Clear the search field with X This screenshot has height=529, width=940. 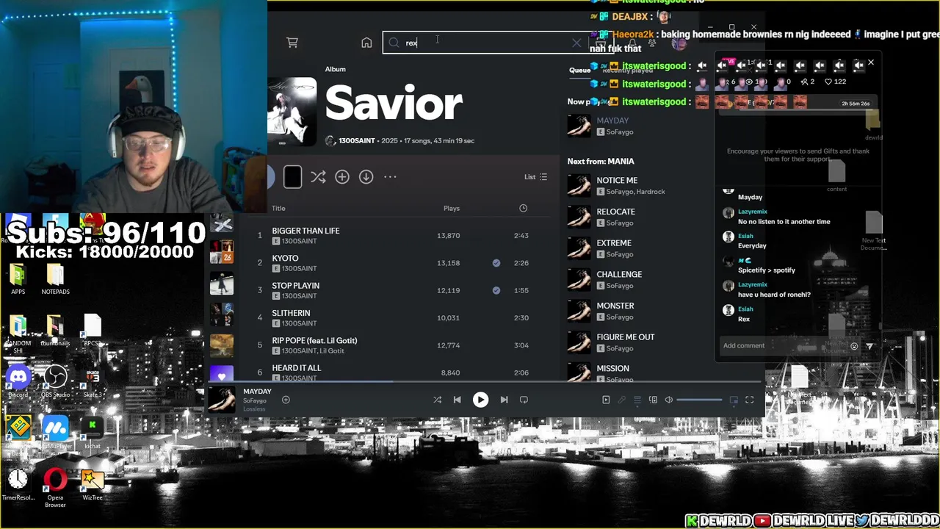(x=576, y=43)
